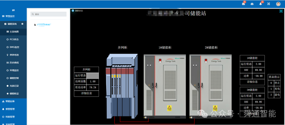Screen dimensions: 285x125
Task: Open the notification bell icon in header
Action: click(x=261, y=4)
